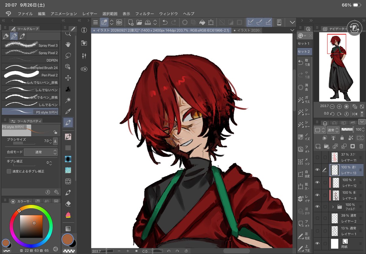Select the Lasso selection tool

pyautogui.click(x=68, y=56)
